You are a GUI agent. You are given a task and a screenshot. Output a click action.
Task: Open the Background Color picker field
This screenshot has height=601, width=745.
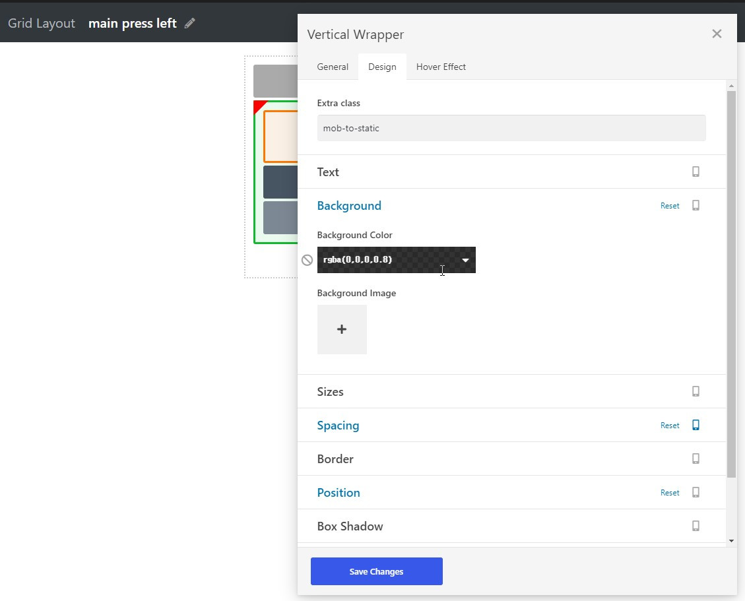pos(397,260)
